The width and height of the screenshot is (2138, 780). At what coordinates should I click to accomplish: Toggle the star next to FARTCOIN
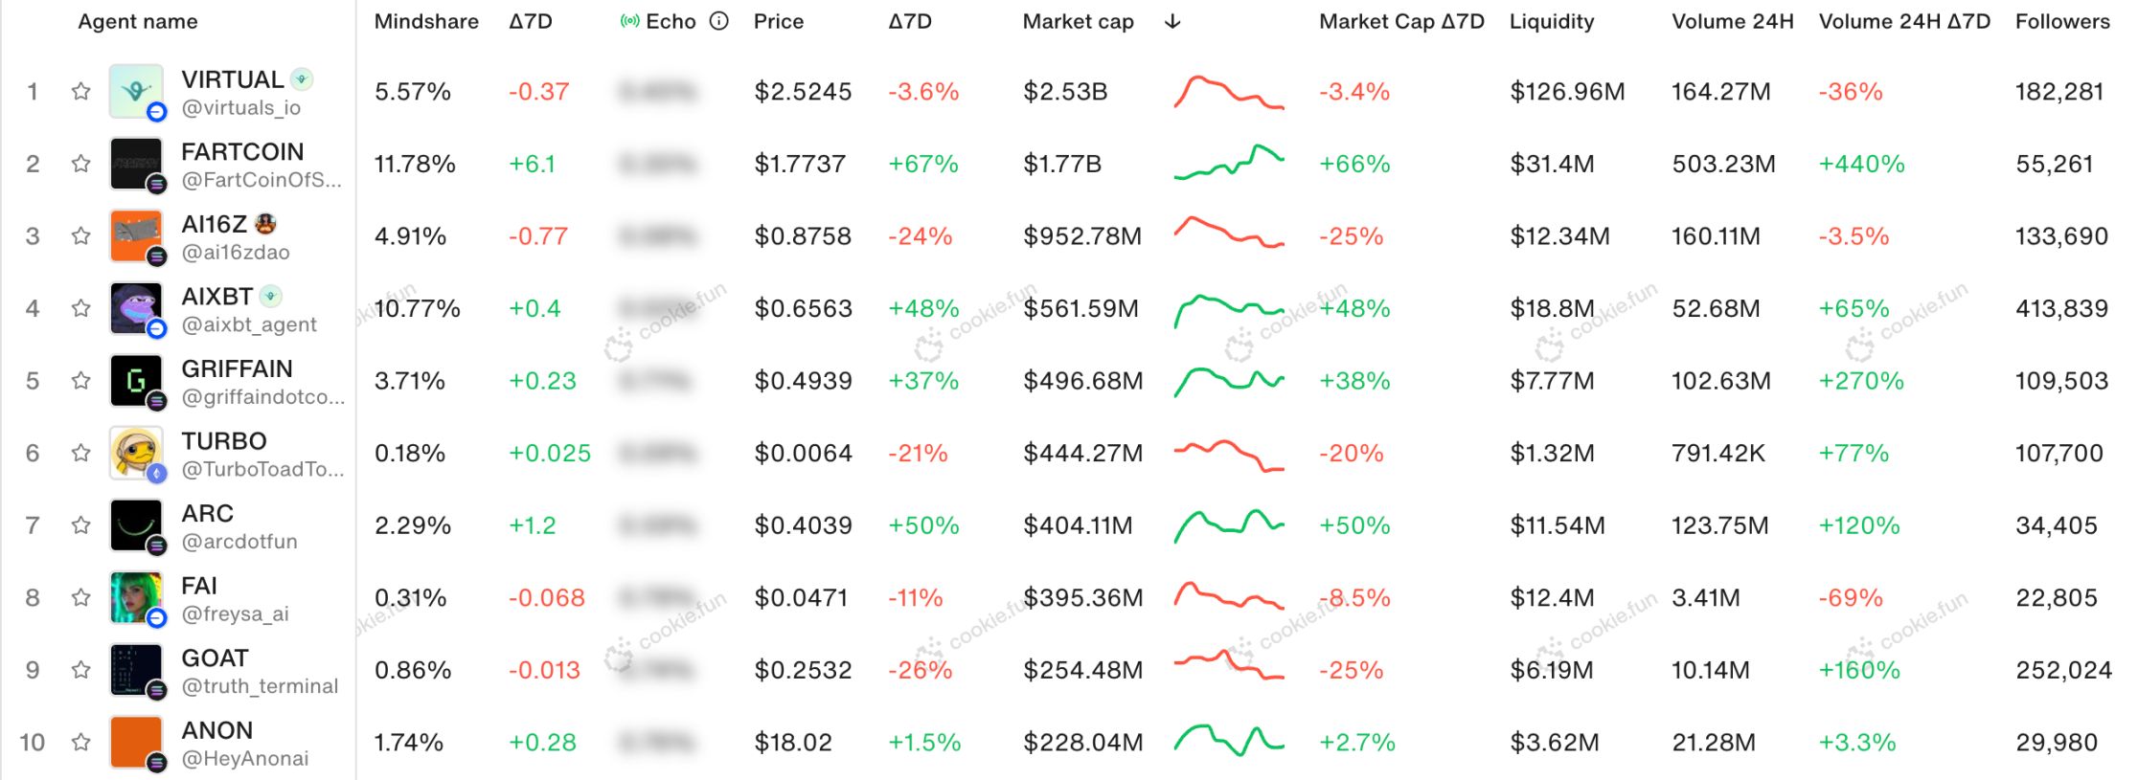point(81,164)
